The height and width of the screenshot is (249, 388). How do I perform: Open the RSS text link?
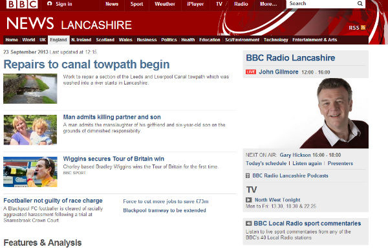tap(354, 28)
